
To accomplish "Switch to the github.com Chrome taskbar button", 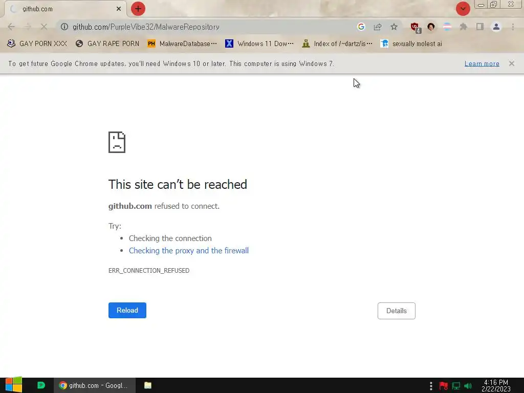I will tap(95, 385).
